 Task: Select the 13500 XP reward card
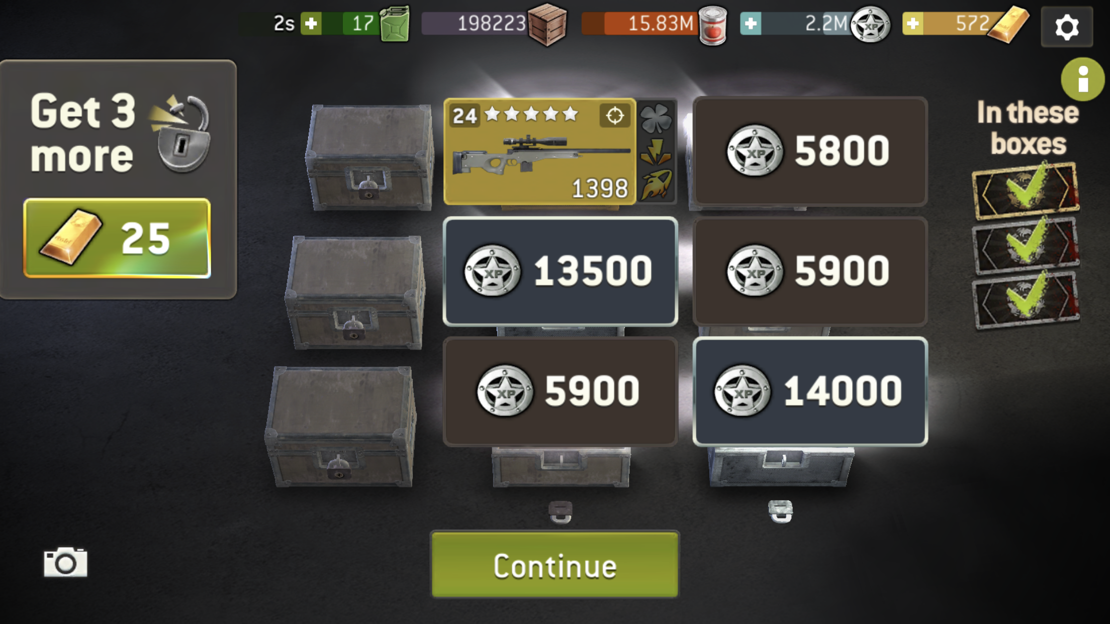(560, 271)
